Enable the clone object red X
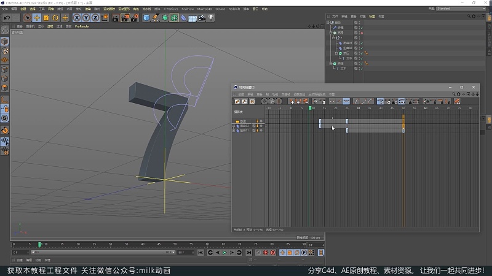The height and width of the screenshot is (276, 492). (x=362, y=33)
